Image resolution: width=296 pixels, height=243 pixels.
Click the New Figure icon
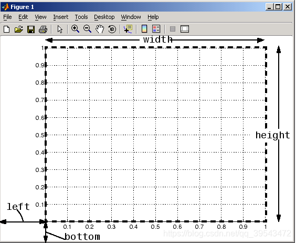coord(7,29)
